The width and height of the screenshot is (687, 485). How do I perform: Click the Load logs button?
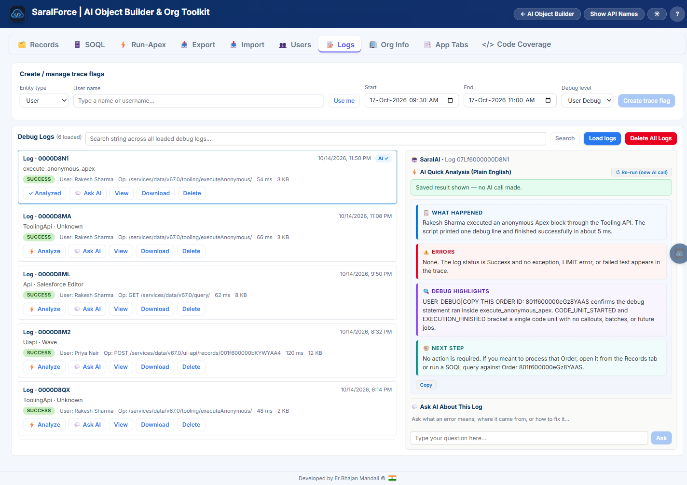(x=602, y=138)
